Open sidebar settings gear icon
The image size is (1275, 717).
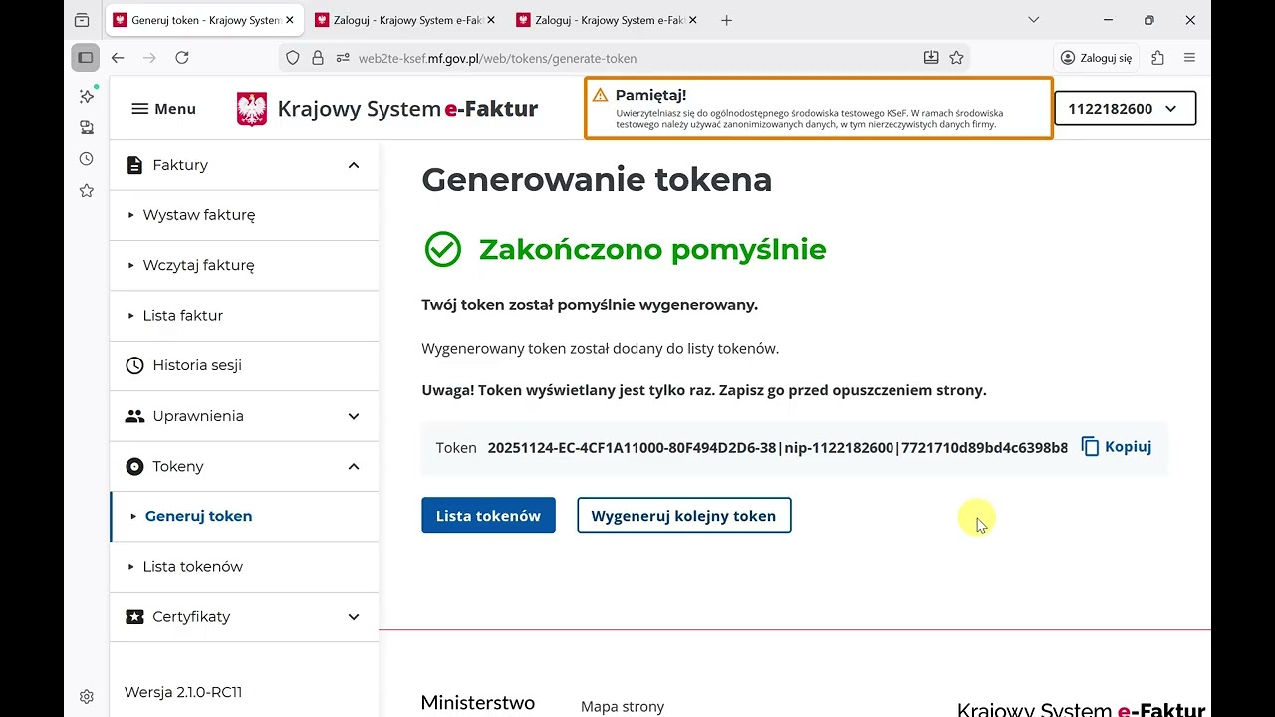pyautogui.click(x=87, y=696)
